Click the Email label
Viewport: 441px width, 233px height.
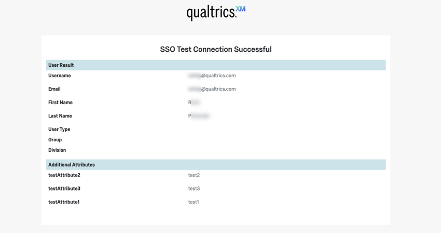(x=54, y=89)
